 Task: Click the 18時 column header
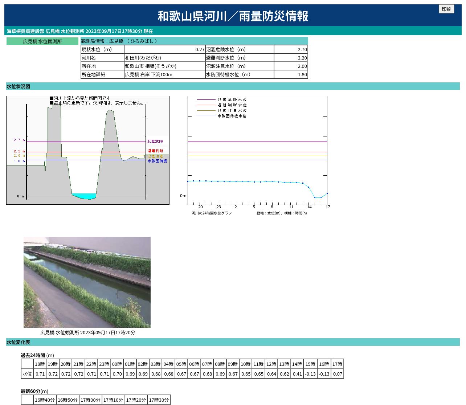(x=40, y=364)
